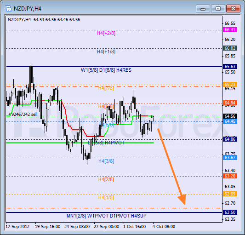Close the NZDJPY,H4 chart window
Image resolution: width=245 pixels, height=235 pixels.
point(233,8)
